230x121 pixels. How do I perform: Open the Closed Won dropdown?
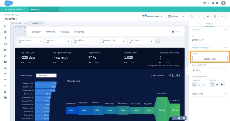tap(46, 76)
